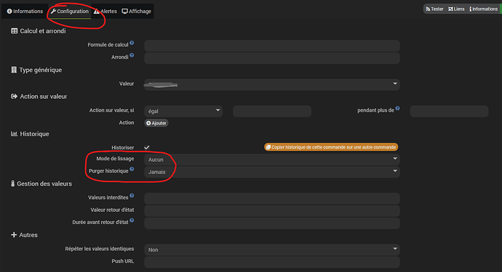Viewport: 502px width, 272px height.
Task: Click the Mode de lissage label
Action: click(115, 159)
